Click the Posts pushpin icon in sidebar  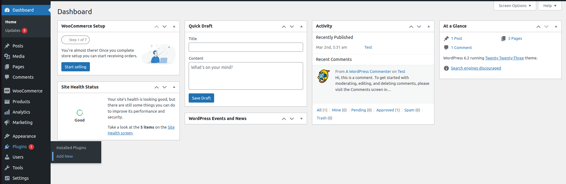coord(7,46)
